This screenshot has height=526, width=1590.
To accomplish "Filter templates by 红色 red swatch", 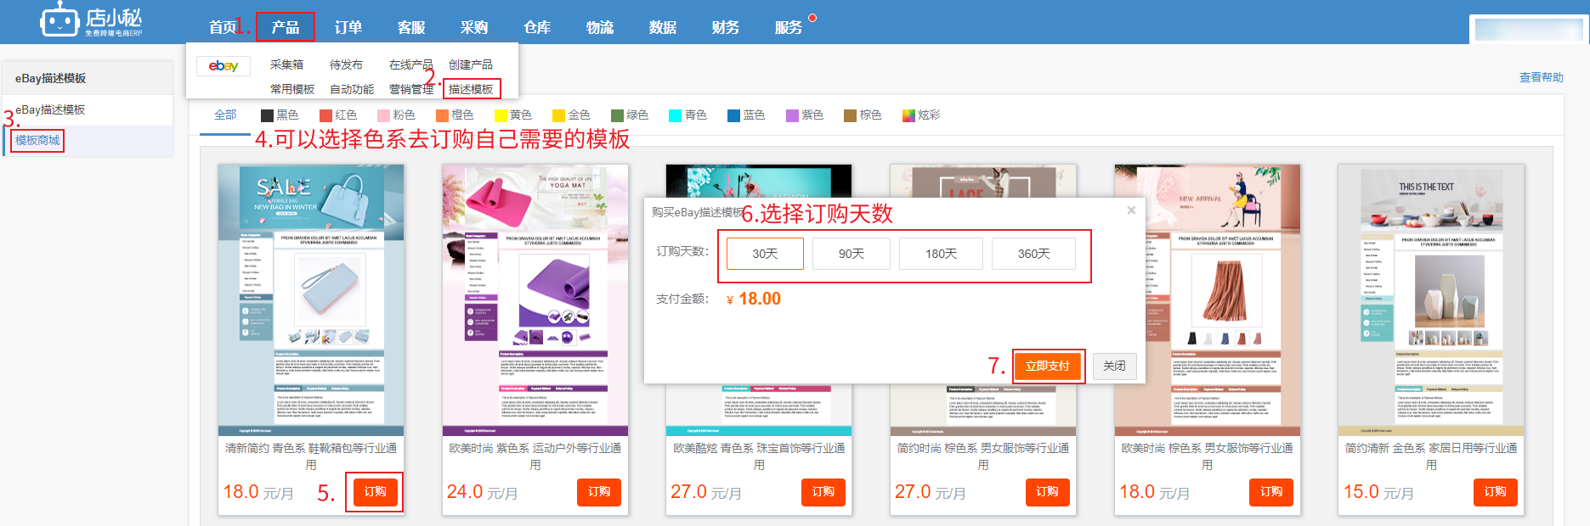I will click(x=325, y=115).
